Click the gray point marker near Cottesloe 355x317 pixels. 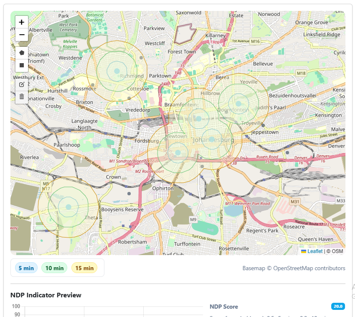129,98
